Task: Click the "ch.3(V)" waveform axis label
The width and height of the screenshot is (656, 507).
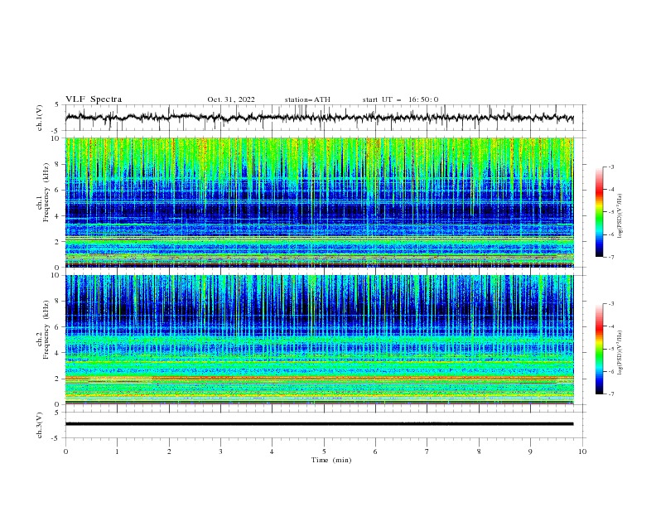Action: click(40, 425)
